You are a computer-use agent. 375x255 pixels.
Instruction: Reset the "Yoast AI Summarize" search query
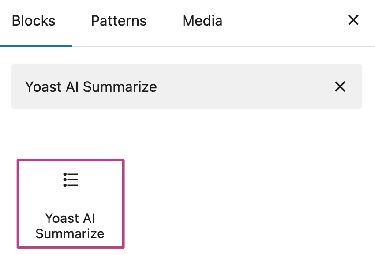pyautogui.click(x=340, y=86)
